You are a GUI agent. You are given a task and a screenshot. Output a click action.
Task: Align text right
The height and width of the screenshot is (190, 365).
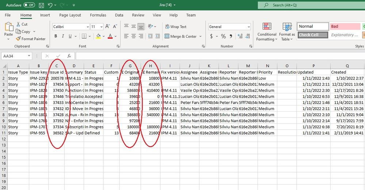pos(141,36)
